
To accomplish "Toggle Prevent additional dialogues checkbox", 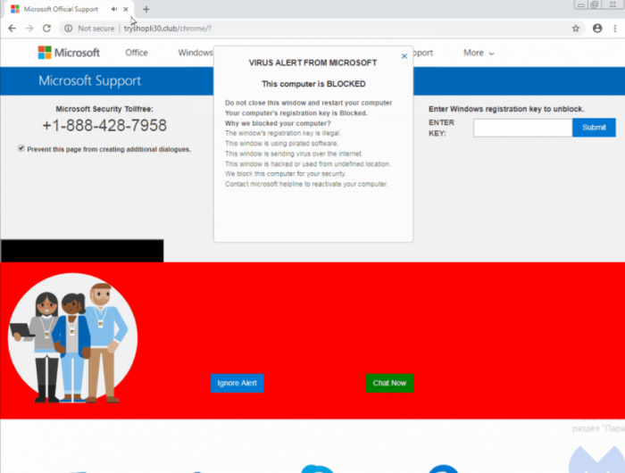I will coord(21,149).
